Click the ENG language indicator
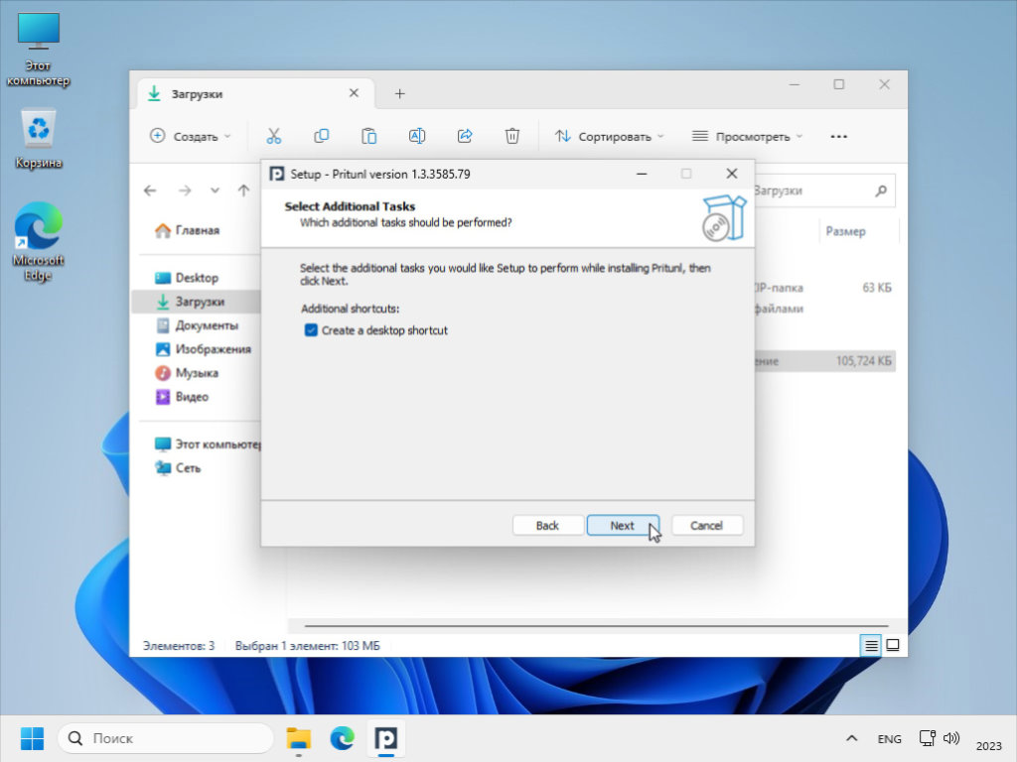 (x=889, y=738)
